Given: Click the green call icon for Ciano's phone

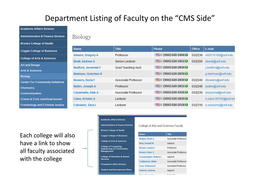Looking at the screenshot, I should tap(187, 99).
